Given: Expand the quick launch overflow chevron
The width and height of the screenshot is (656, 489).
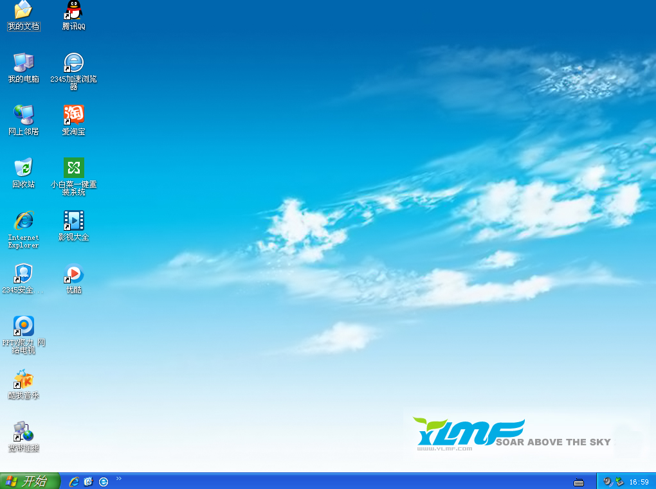Looking at the screenshot, I should (119, 479).
